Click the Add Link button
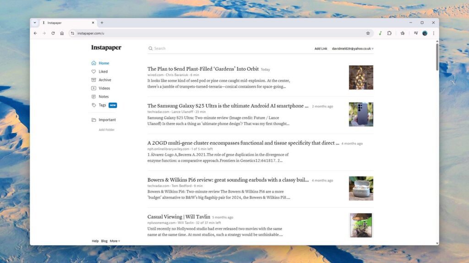This screenshot has height=263, width=469. click(x=321, y=48)
